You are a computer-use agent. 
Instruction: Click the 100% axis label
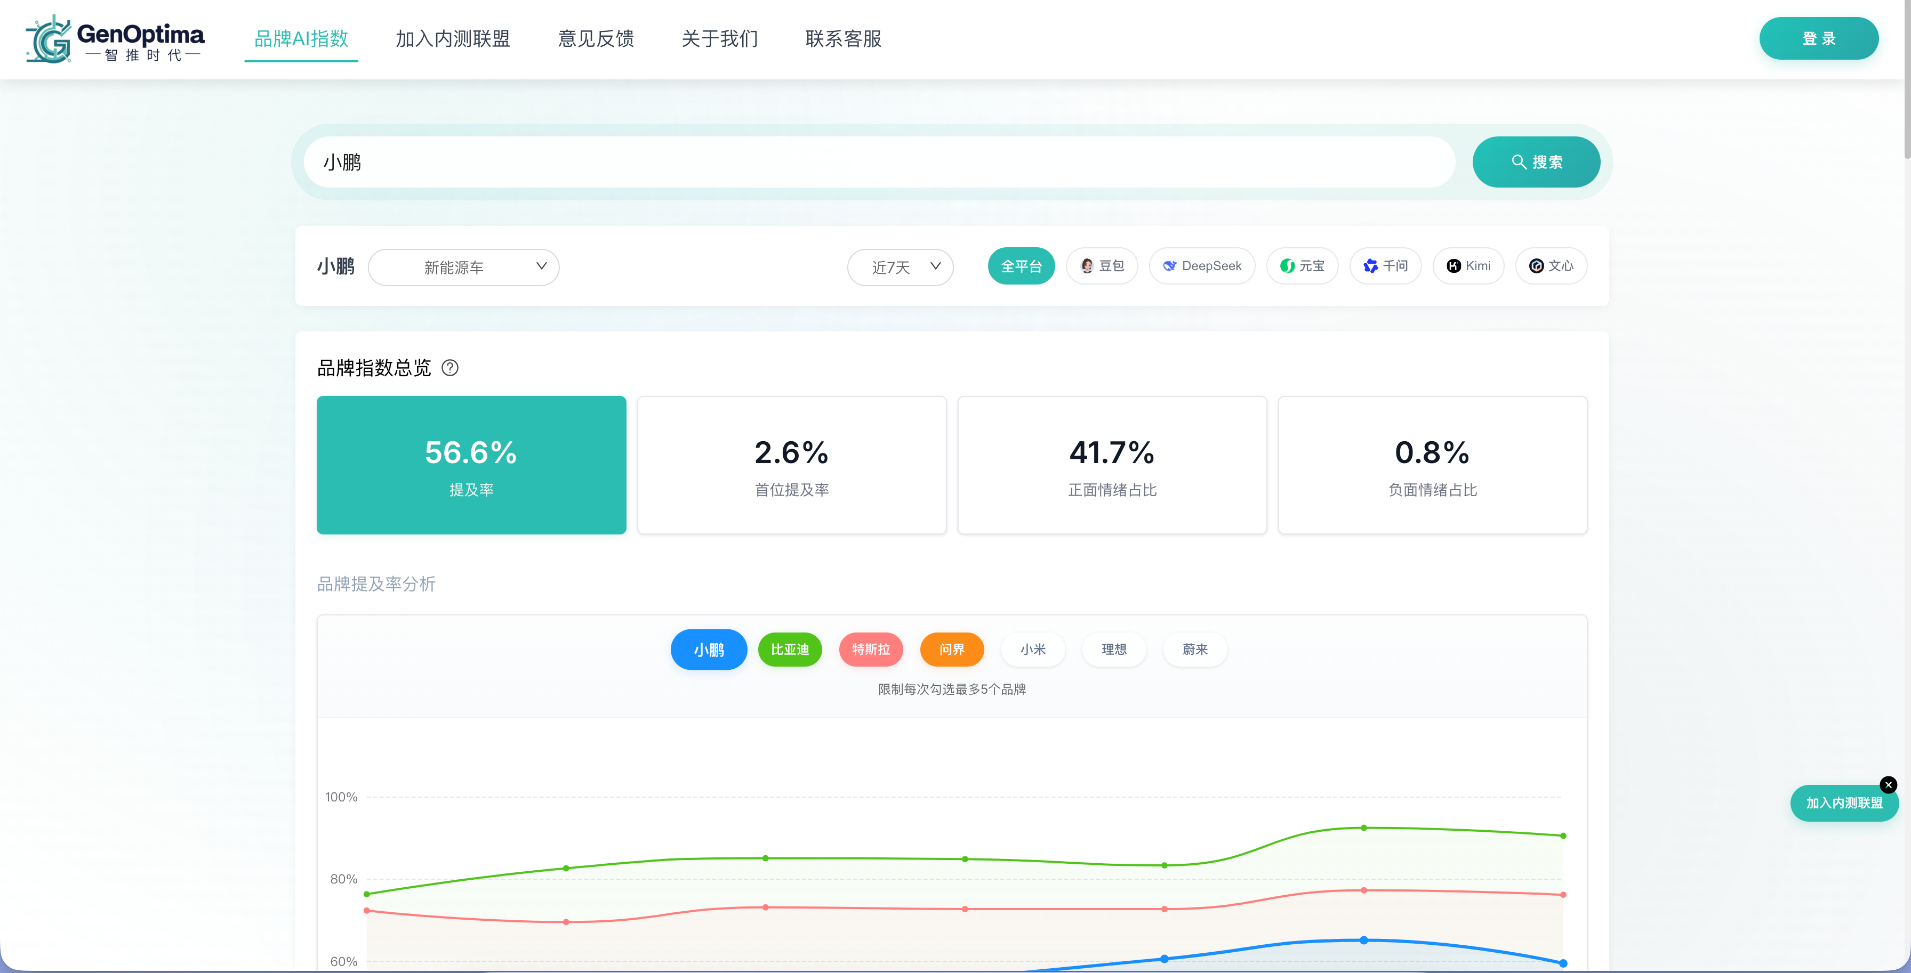pyautogui.click(x=341, y=797)
